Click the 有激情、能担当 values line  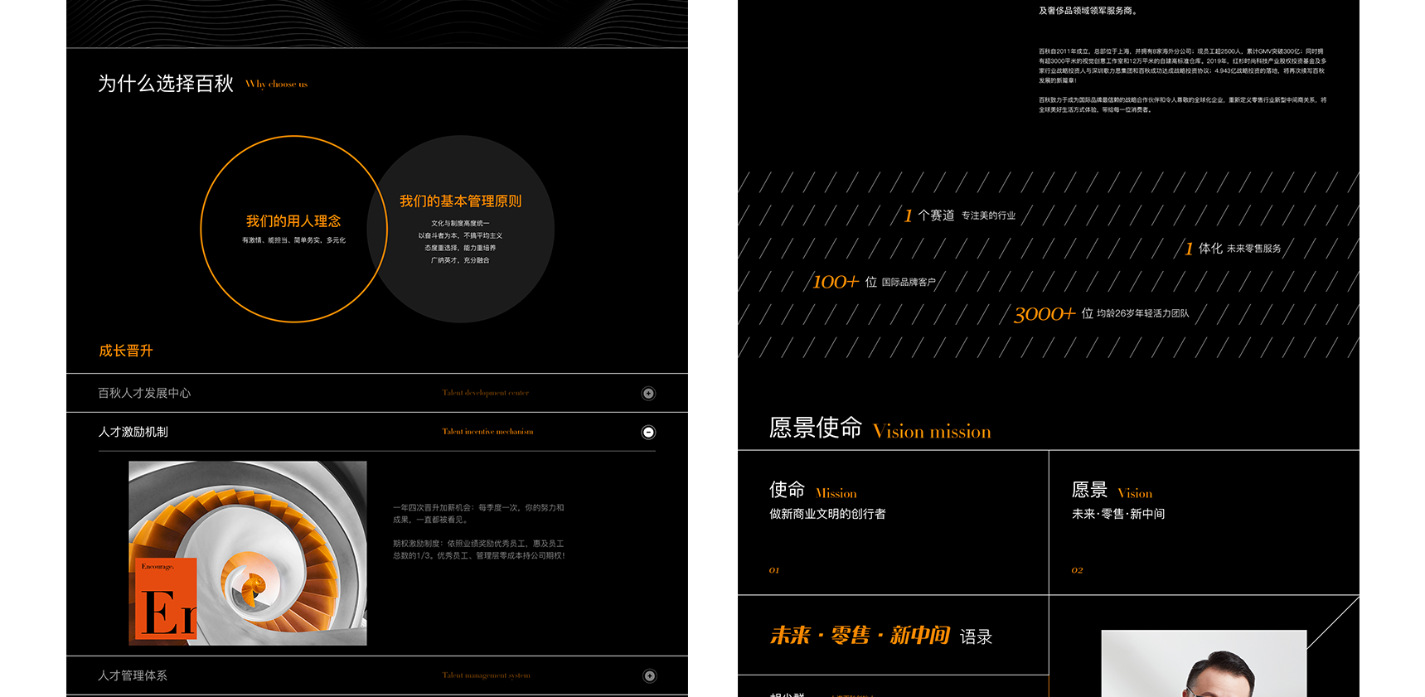293,240
